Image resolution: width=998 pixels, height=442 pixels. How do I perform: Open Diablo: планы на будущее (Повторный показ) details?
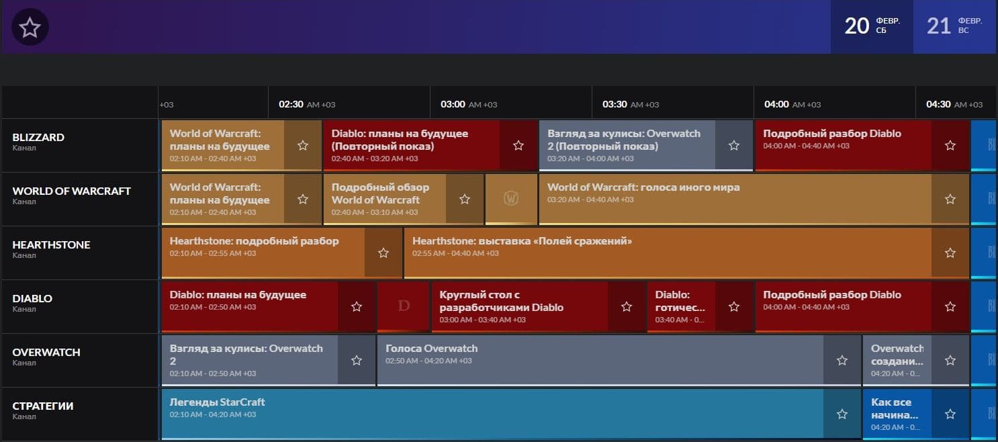(x=412, y=145)
